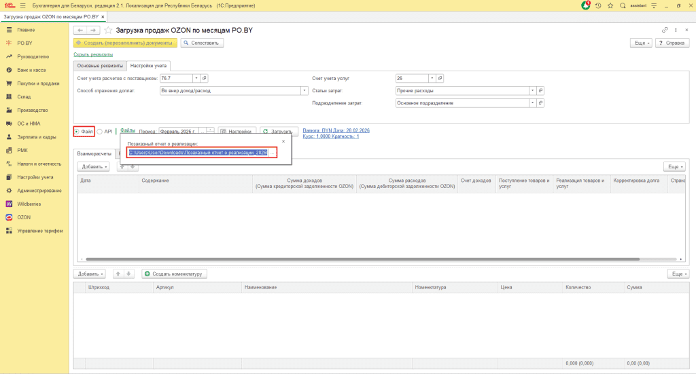Open Wildberries section in sidebar
The height and width of the screenshot is (374, 696).
click(x=29, y=204)
